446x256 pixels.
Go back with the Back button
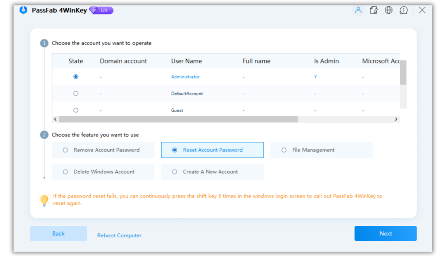pyautogui.click(x=58, y=234)
